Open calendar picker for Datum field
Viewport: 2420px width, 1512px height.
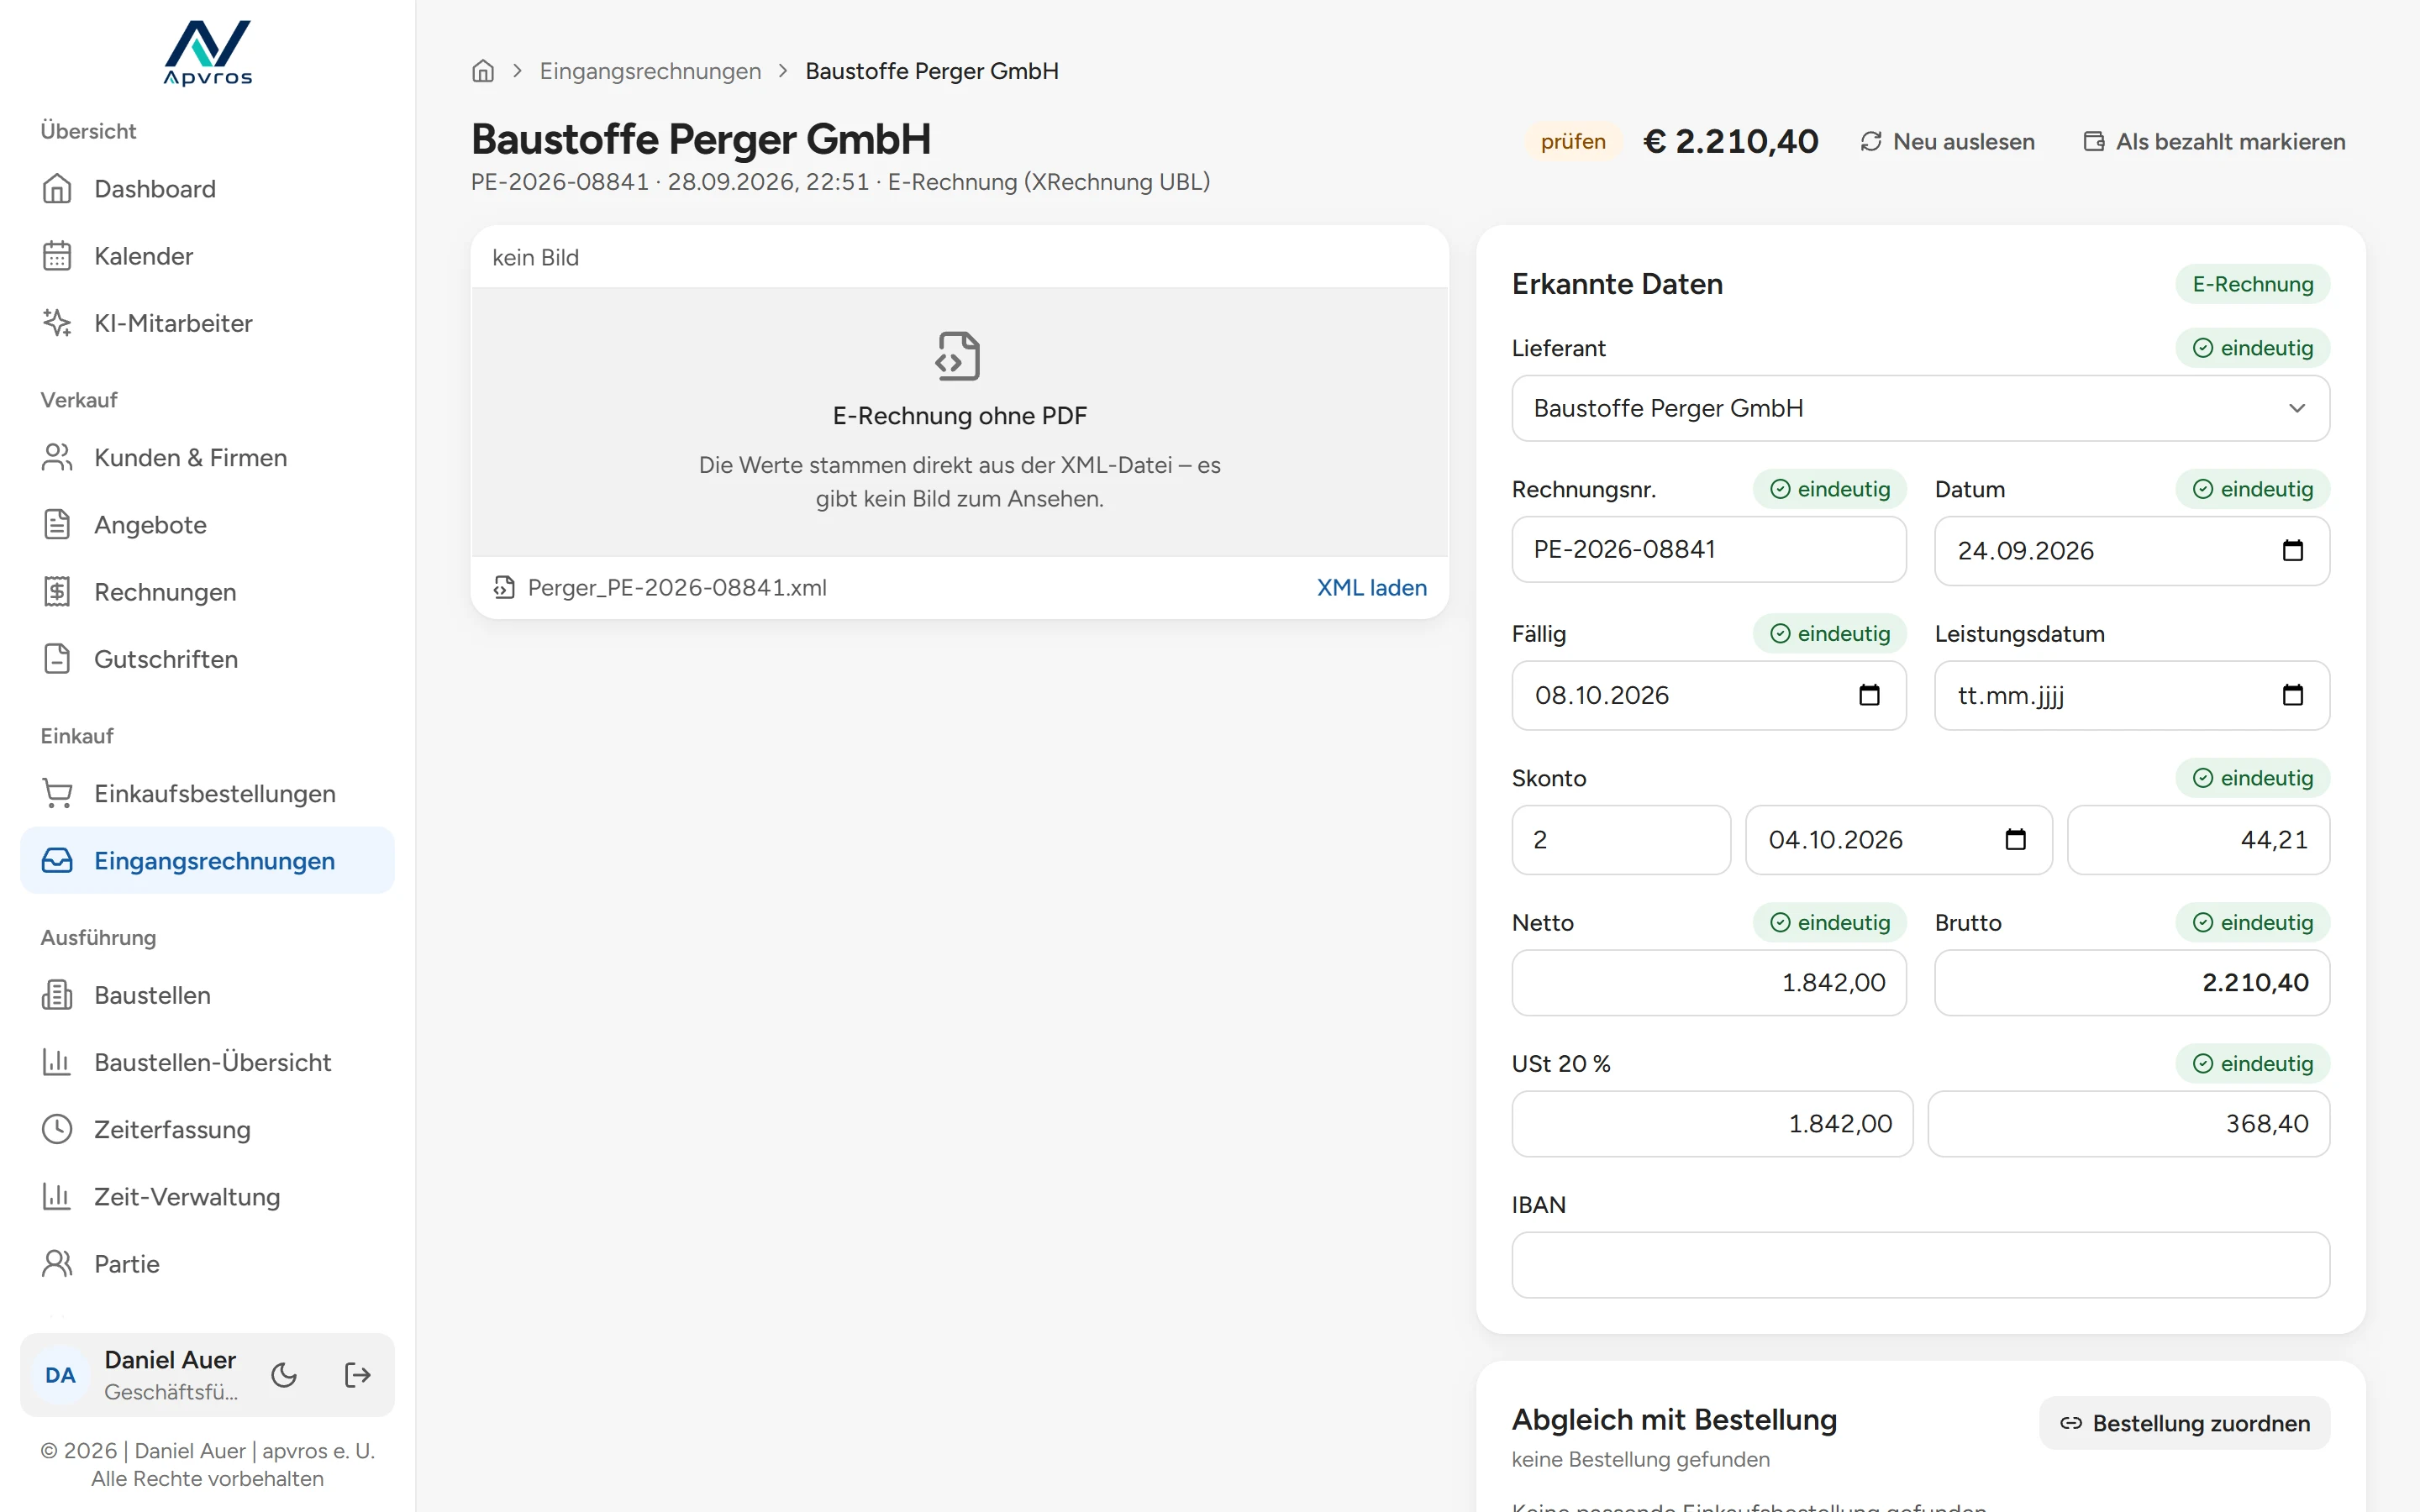click(x=2293, y=551)
